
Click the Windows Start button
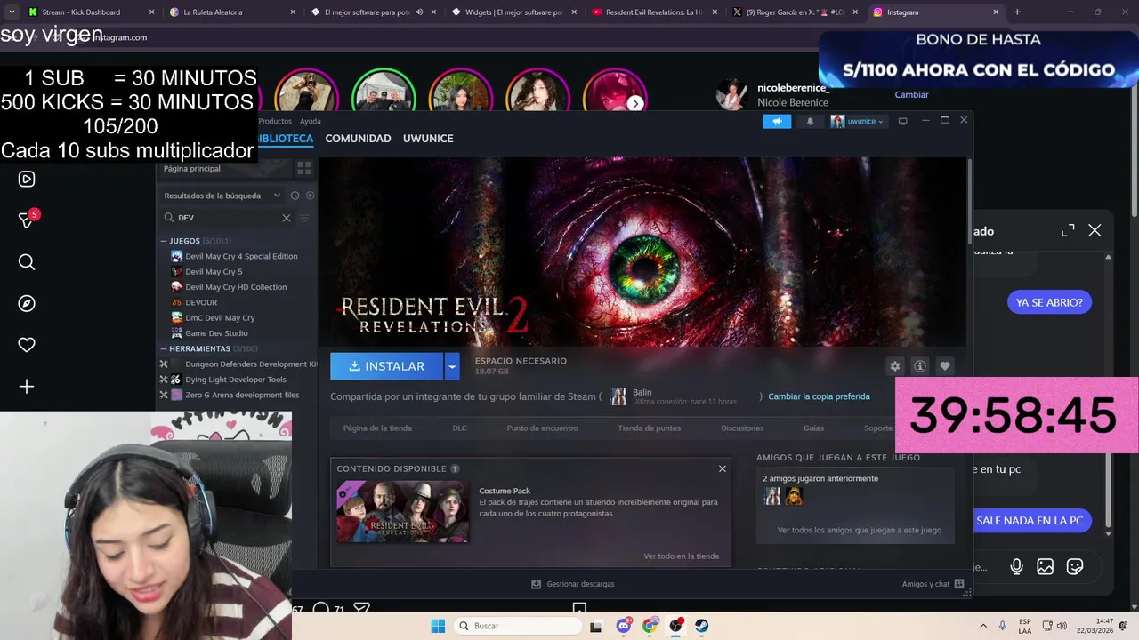click(438, 626)
